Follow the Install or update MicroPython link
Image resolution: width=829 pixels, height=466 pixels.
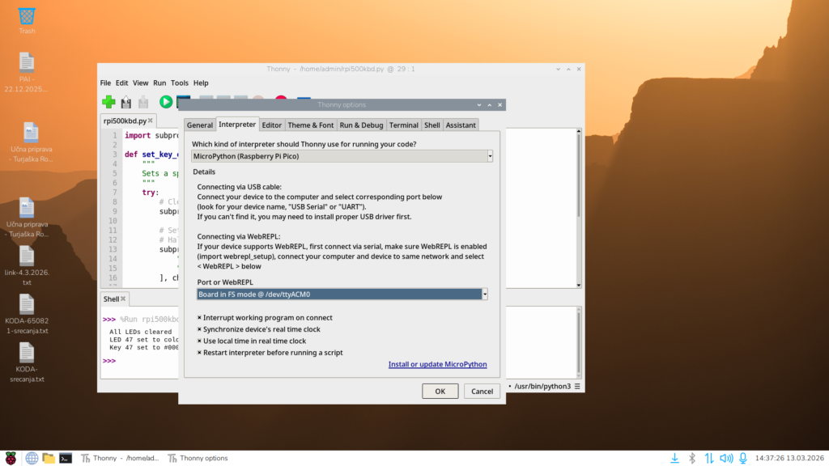tap(437, 365)
